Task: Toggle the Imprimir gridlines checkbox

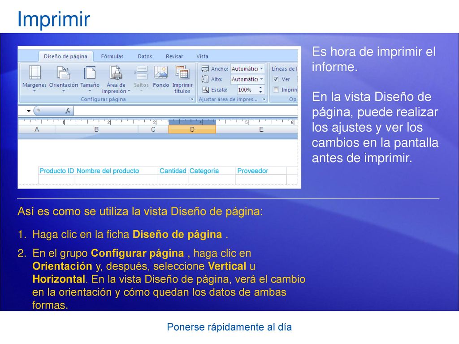Action: tap(276, 90)
